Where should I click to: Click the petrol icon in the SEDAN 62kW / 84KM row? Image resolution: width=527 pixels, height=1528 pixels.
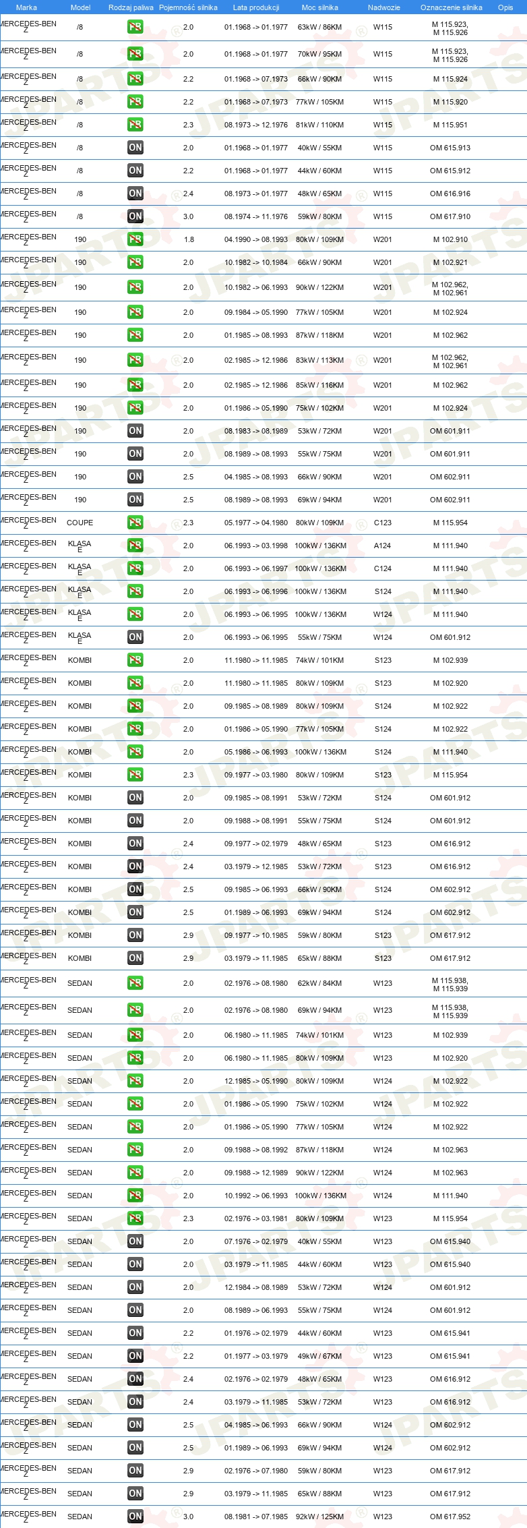pos(135,984)
